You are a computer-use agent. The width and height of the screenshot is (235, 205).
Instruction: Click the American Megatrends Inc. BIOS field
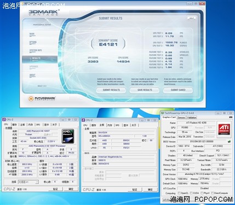tap(127, 157)
